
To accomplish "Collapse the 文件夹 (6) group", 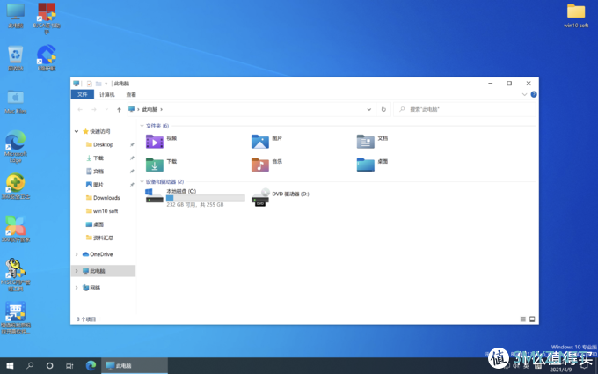I will click(x=142, y=126).
